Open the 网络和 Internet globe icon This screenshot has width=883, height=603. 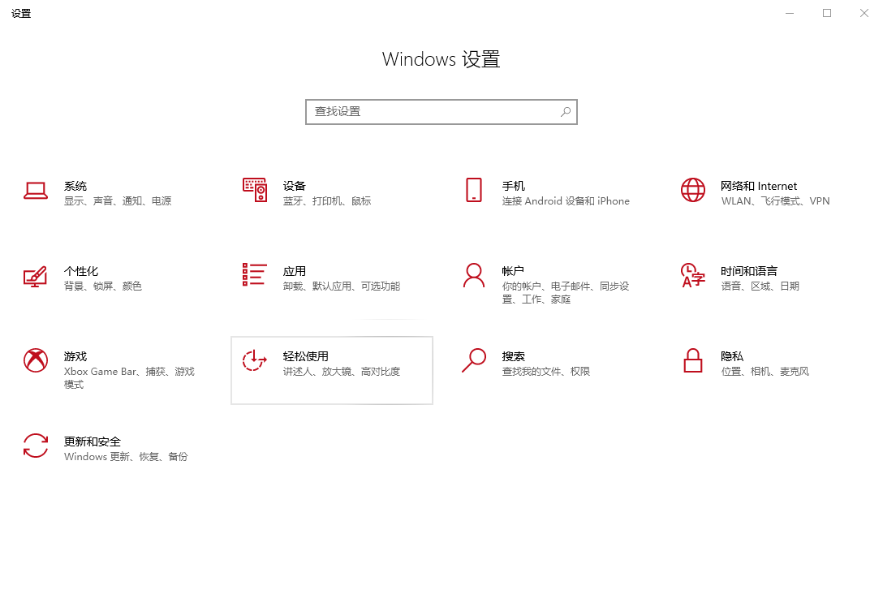pyautogui.click(x=692, y=190)
